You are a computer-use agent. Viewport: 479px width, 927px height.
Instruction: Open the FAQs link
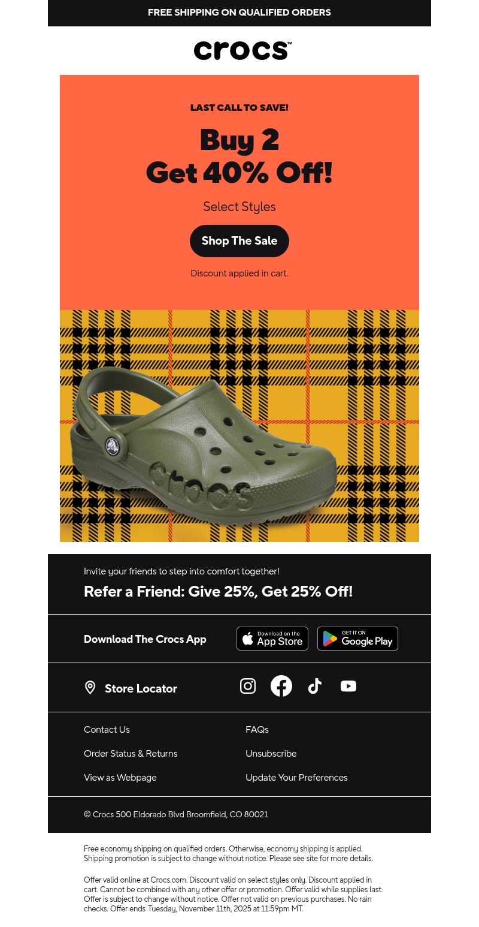[x=257, y=730]
